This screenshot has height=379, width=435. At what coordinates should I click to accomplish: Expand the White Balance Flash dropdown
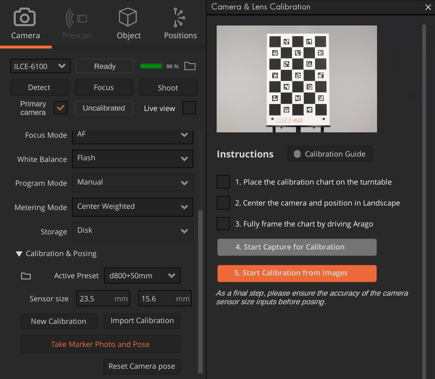tap(132, 159)
